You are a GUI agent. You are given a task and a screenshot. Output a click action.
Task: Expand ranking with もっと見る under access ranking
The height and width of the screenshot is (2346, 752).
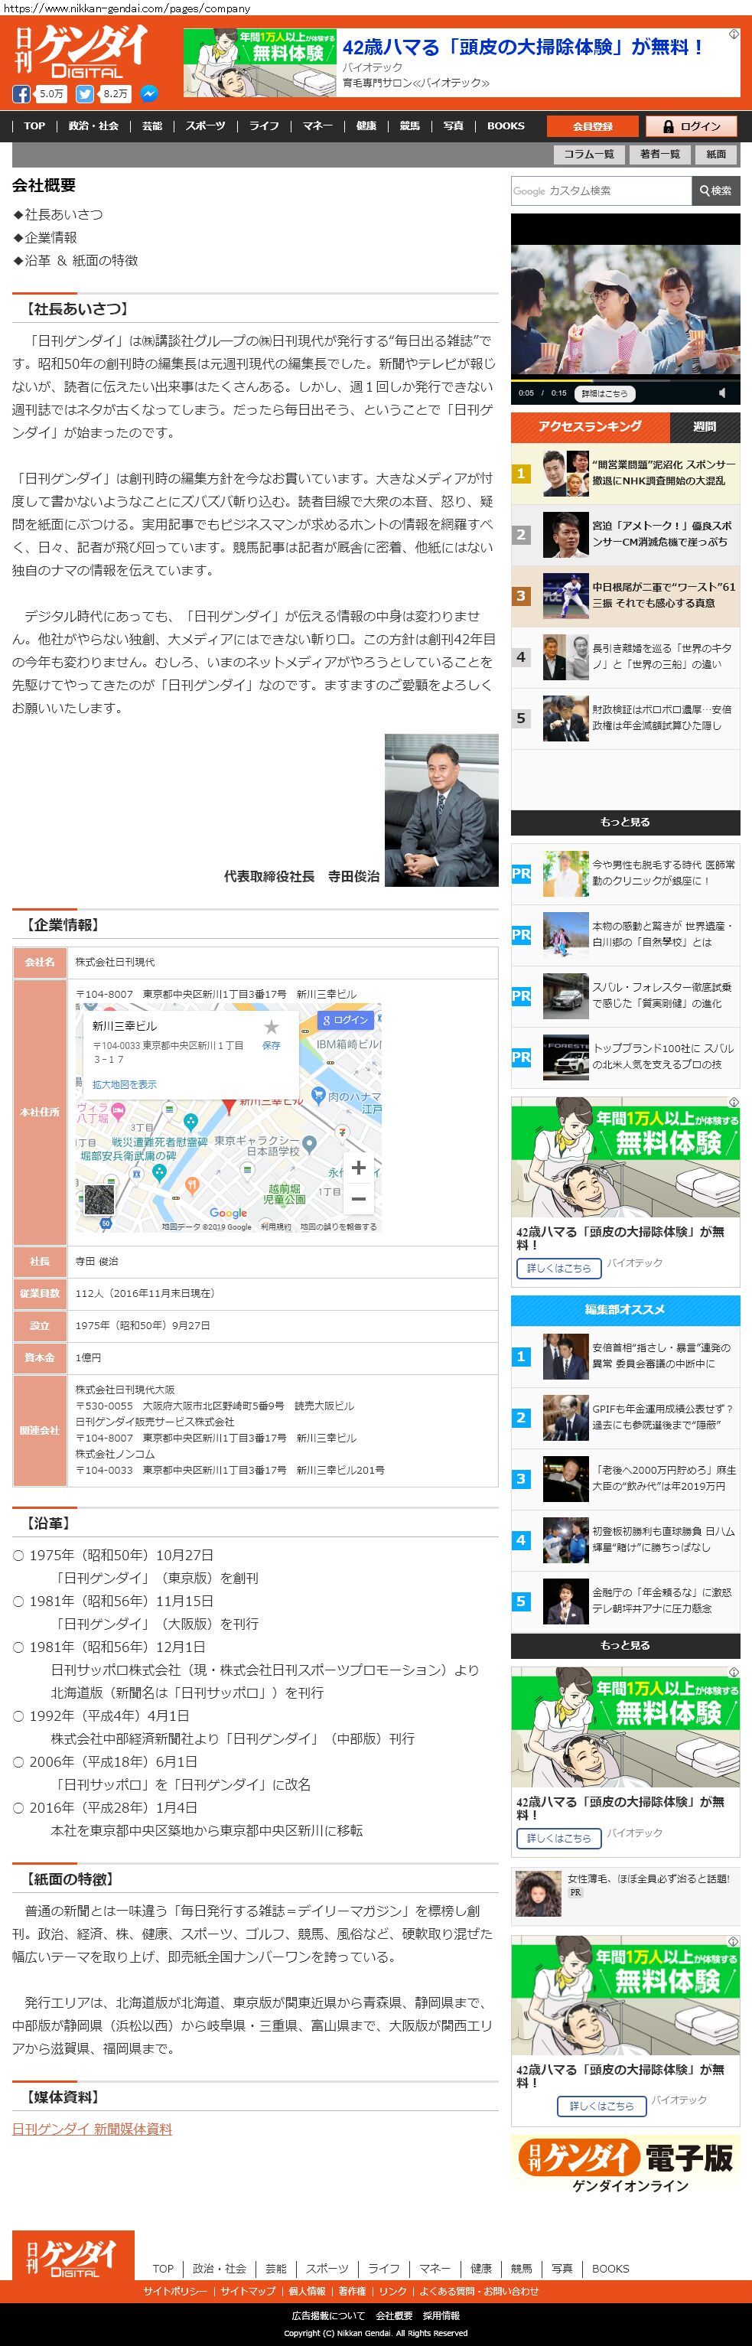pos(624,822)
